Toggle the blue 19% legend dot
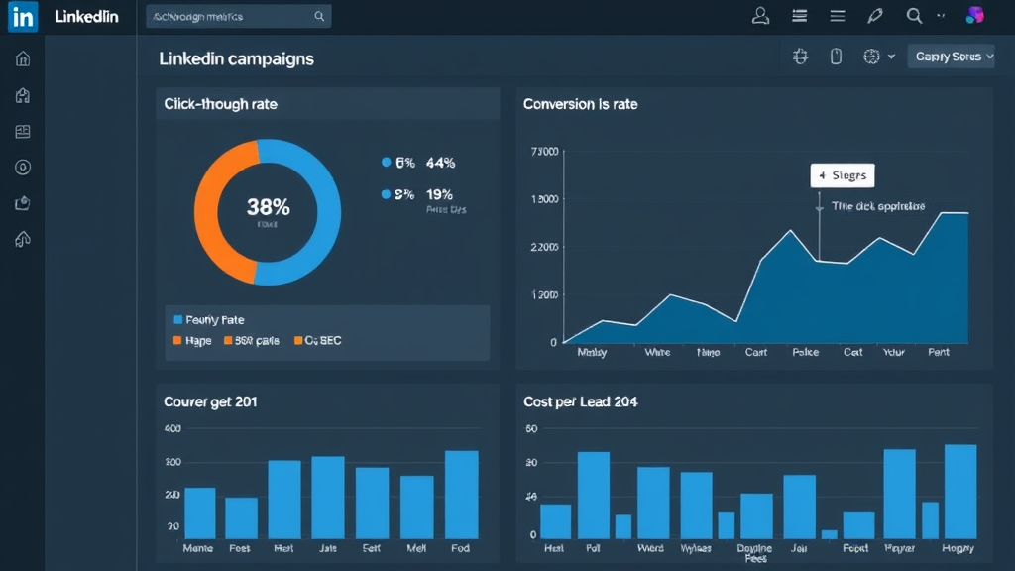Image resolution: width=1015 pixels, height=571 pixels. coord(387,195)
